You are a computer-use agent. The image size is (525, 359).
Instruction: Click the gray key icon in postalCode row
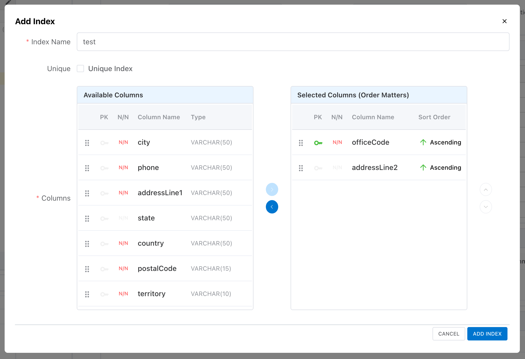click(104, 269)
